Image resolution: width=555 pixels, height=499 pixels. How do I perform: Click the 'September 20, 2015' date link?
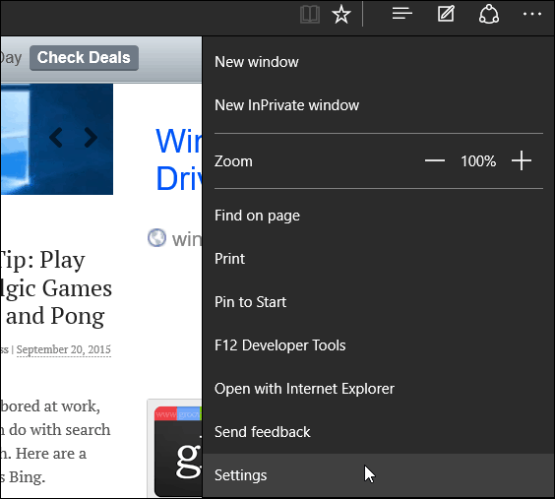[64, 349]
